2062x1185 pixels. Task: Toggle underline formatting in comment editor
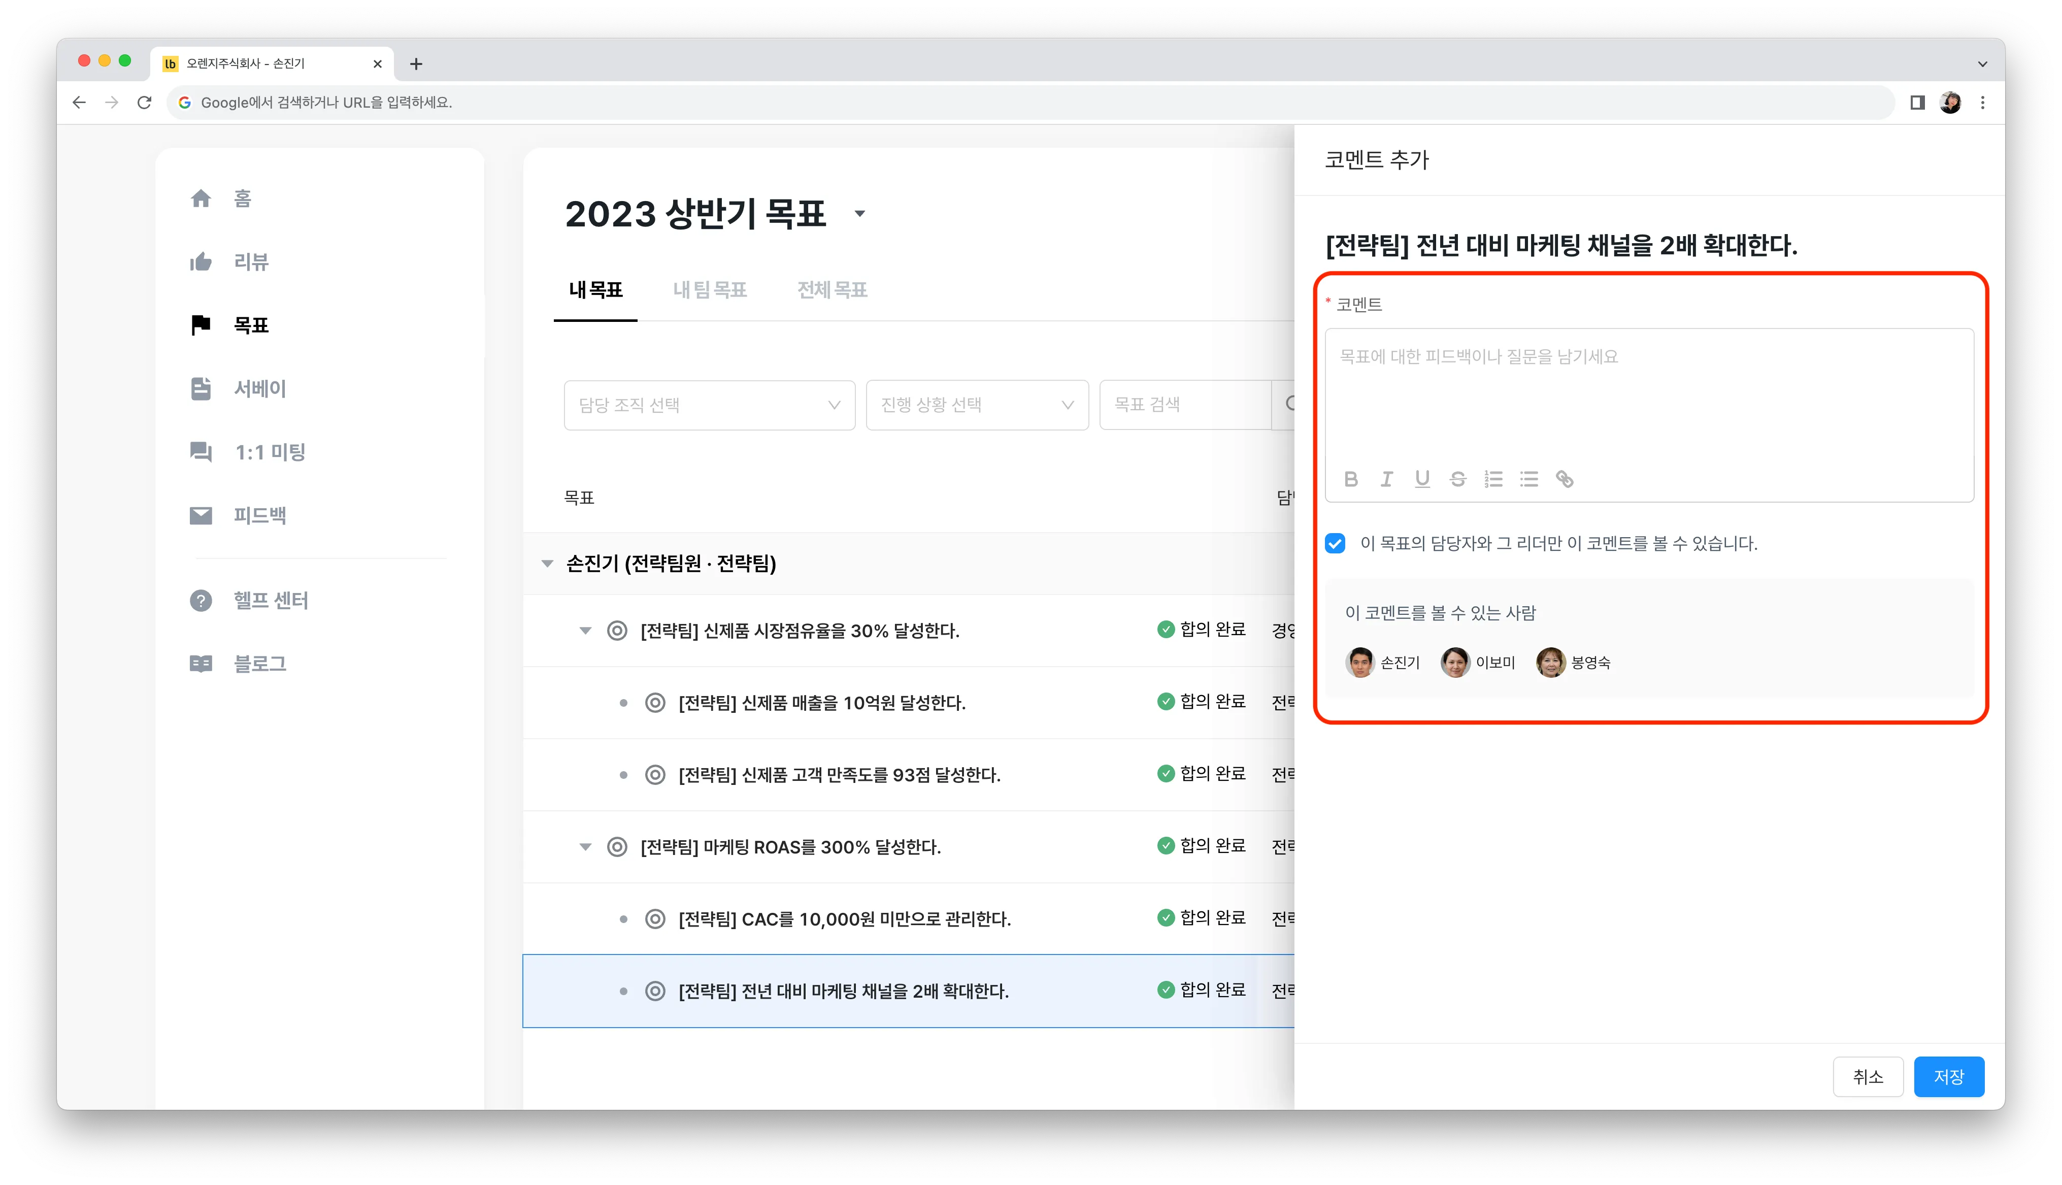pos(1421,479)
